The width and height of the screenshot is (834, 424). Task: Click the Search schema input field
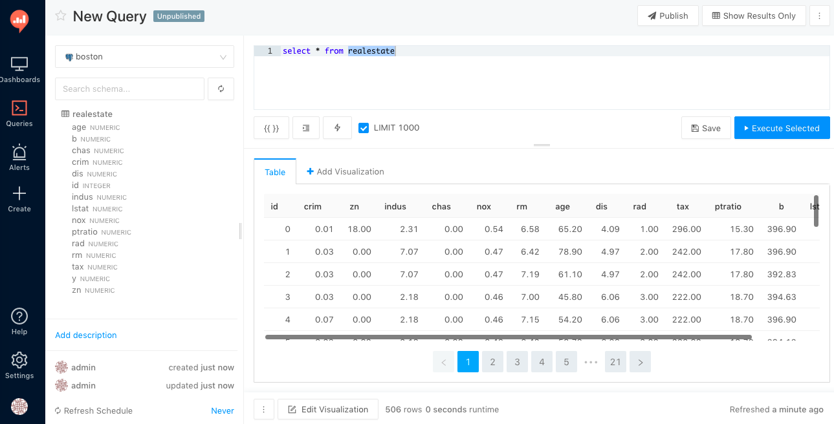[129, 89]
